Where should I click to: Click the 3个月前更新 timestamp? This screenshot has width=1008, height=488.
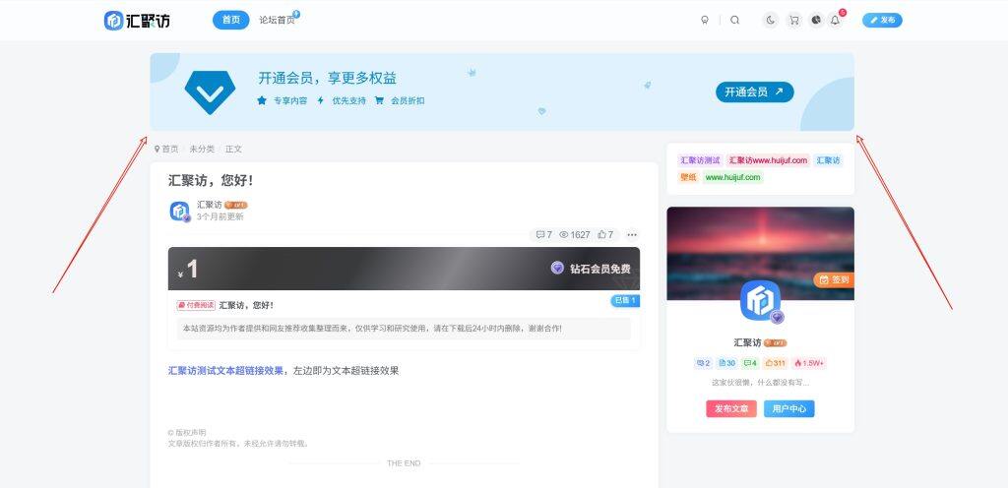[220, 217]
